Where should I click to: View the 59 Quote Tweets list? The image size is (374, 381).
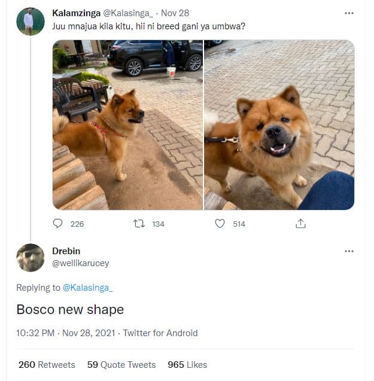(121, 365)
